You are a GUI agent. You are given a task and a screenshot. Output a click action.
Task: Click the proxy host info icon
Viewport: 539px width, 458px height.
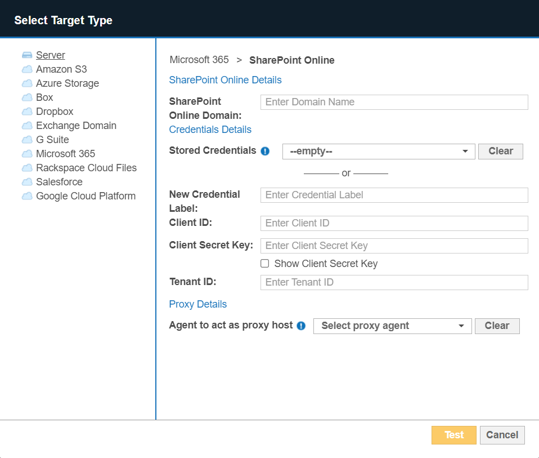coord(302,325)
